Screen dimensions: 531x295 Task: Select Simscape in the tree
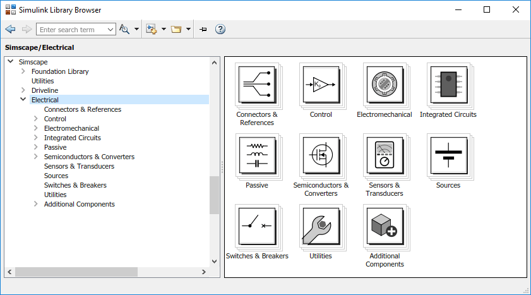click(x=33, y=62)
